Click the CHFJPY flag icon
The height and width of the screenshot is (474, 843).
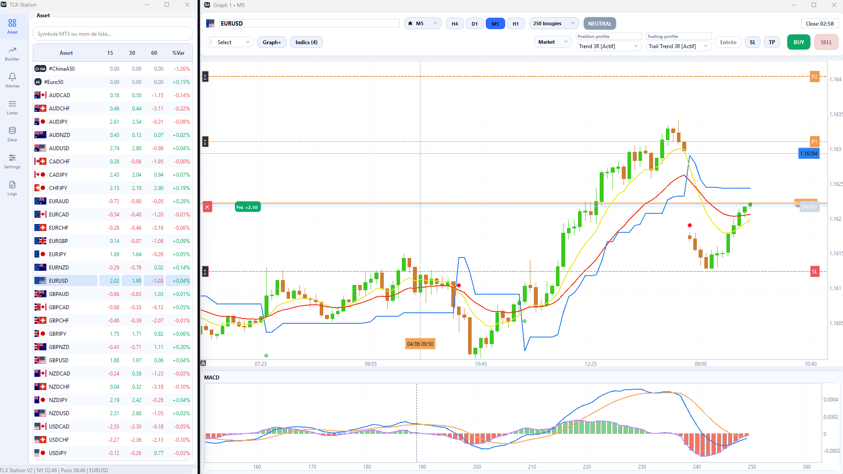[40, 188]
